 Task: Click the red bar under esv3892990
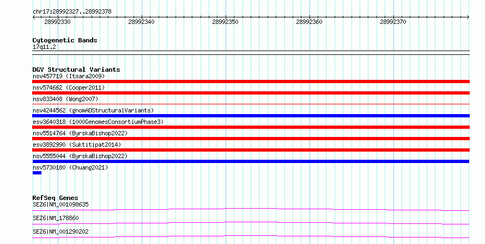click(x=251, y=150)
